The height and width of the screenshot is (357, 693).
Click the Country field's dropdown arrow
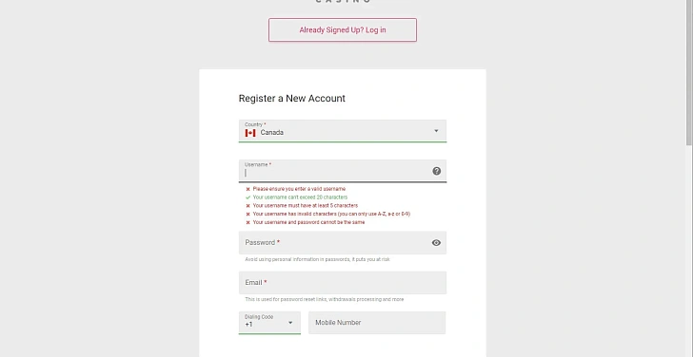[x=436, y=131]
